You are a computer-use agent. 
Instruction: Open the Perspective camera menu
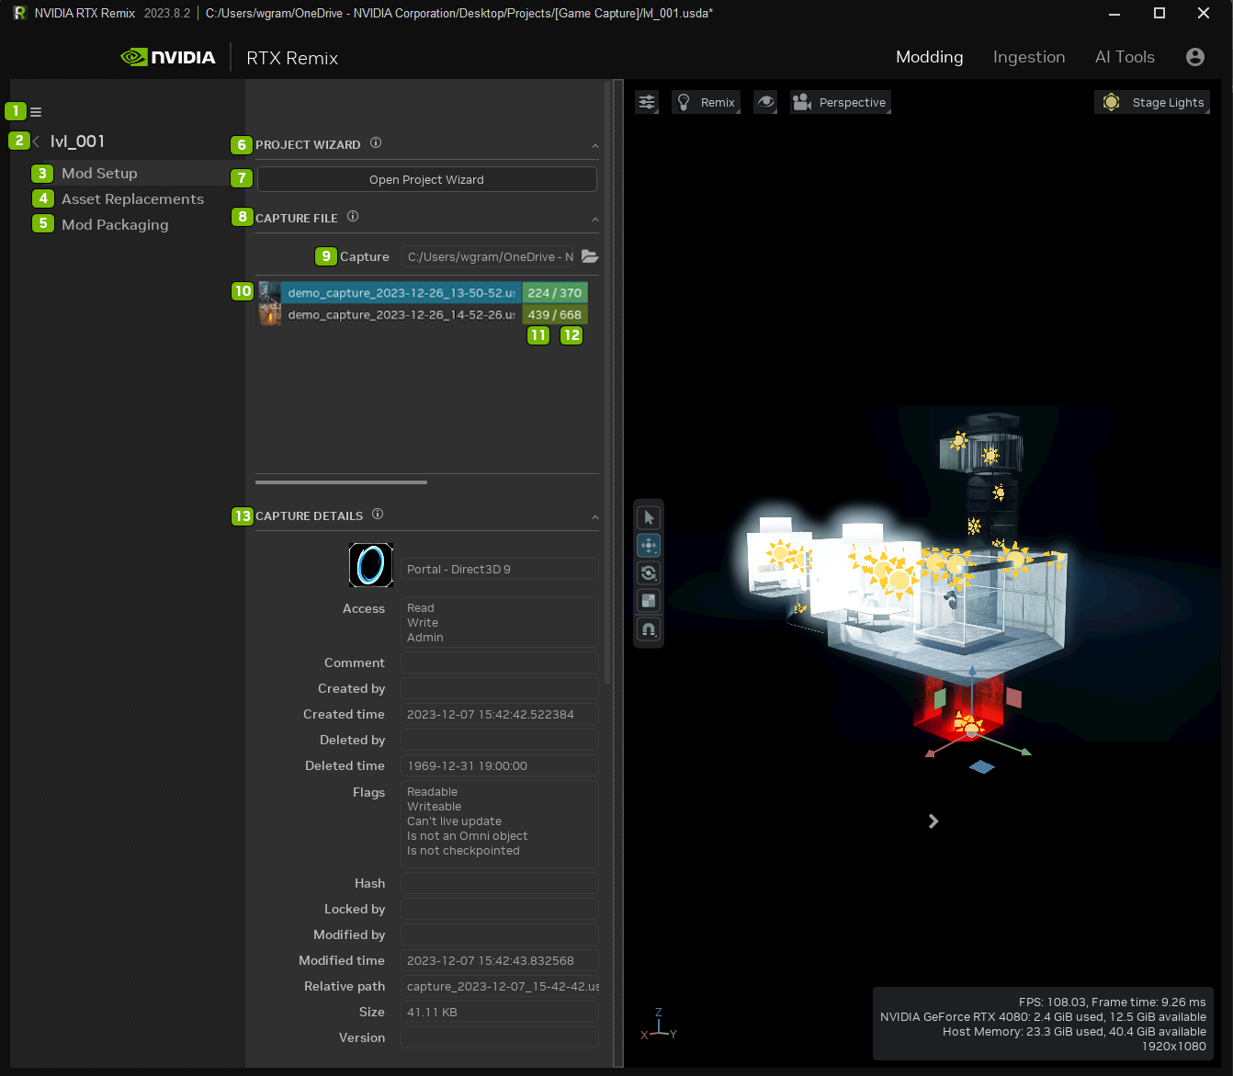tap(840, 102)
